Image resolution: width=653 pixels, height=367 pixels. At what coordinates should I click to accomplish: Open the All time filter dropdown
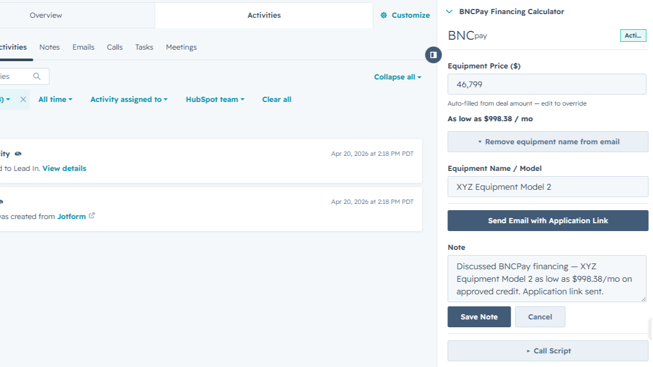[x=55, y=99]
